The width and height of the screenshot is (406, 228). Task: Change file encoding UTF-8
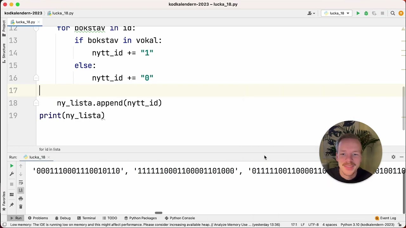point(313,225)
